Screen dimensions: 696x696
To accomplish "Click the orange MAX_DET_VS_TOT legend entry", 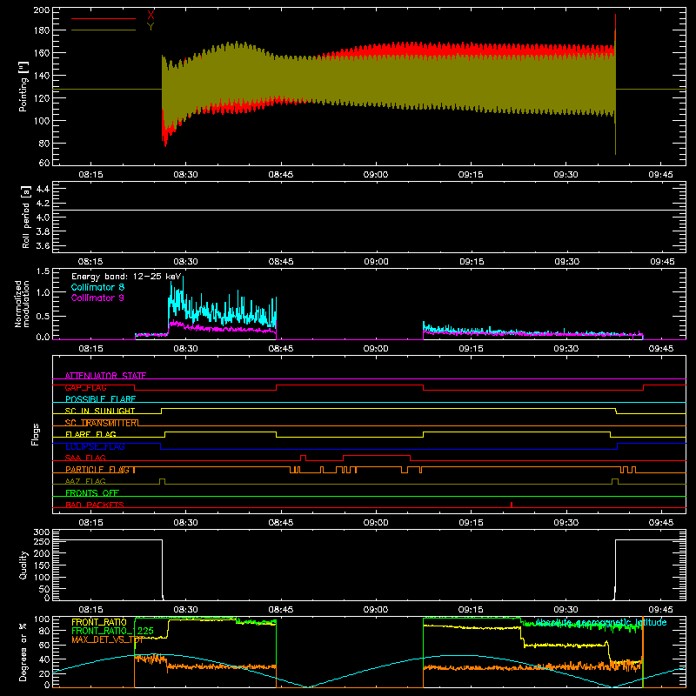I will (x=107, y=639).
